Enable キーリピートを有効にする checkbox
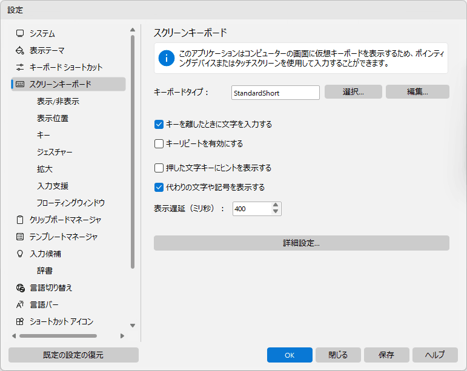467x371 pixels. [x=159, y=143]
